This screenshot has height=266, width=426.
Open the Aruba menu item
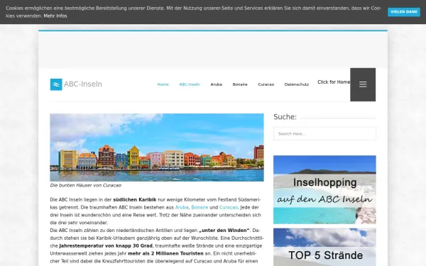[x=217, y=84]
